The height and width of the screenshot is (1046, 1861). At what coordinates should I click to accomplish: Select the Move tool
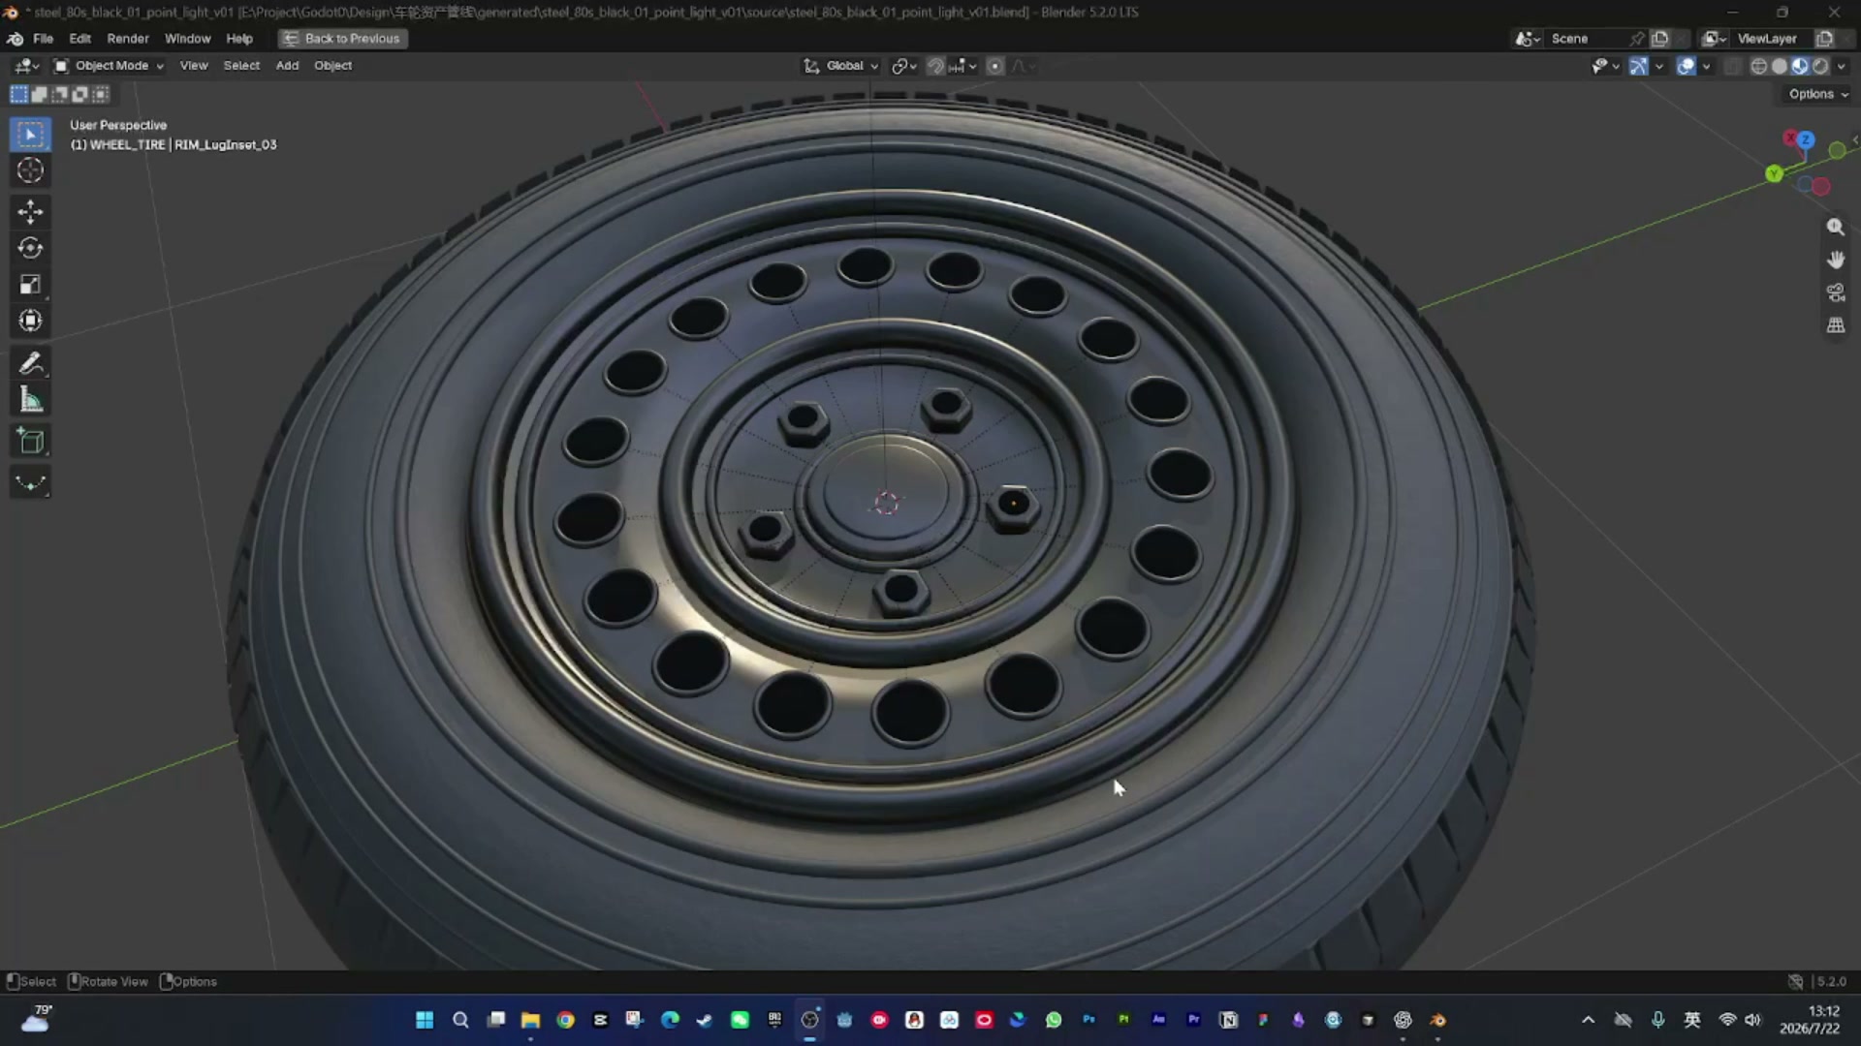click(30, 211)
